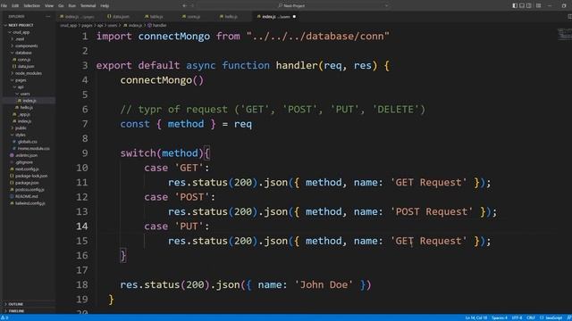This screenshot has width=572, height=321.
Task: Open the File menu
Action: [4, 6]
